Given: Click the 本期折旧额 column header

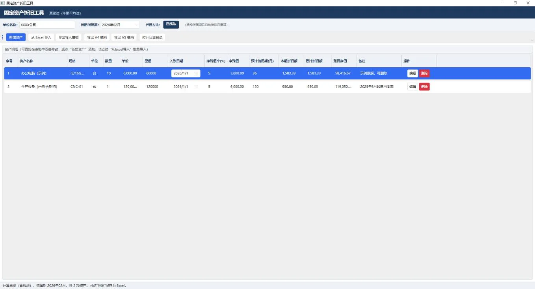Looking at the screenshot, I should 291,61.
